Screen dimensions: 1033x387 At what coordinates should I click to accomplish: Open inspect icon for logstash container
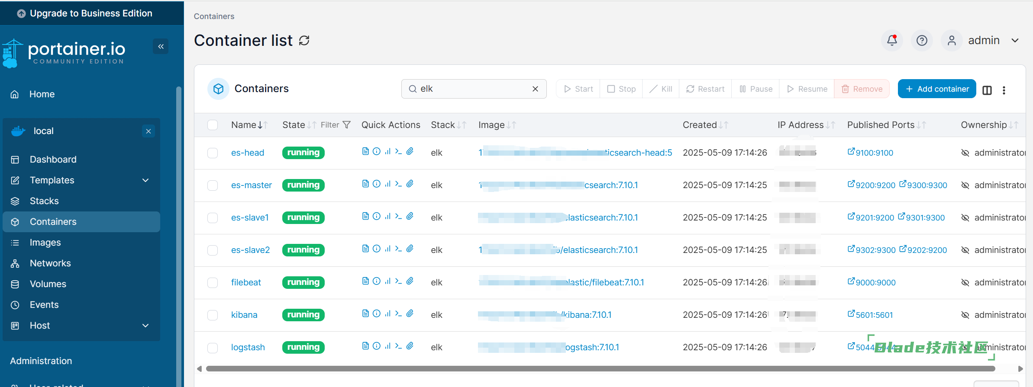[377, 345]
